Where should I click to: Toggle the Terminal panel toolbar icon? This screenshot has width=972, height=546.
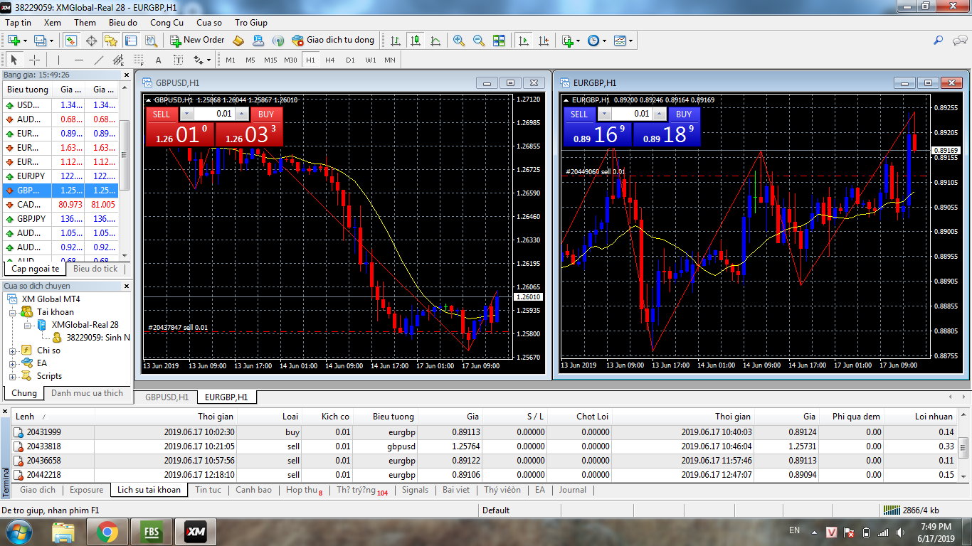click(131, 41)
